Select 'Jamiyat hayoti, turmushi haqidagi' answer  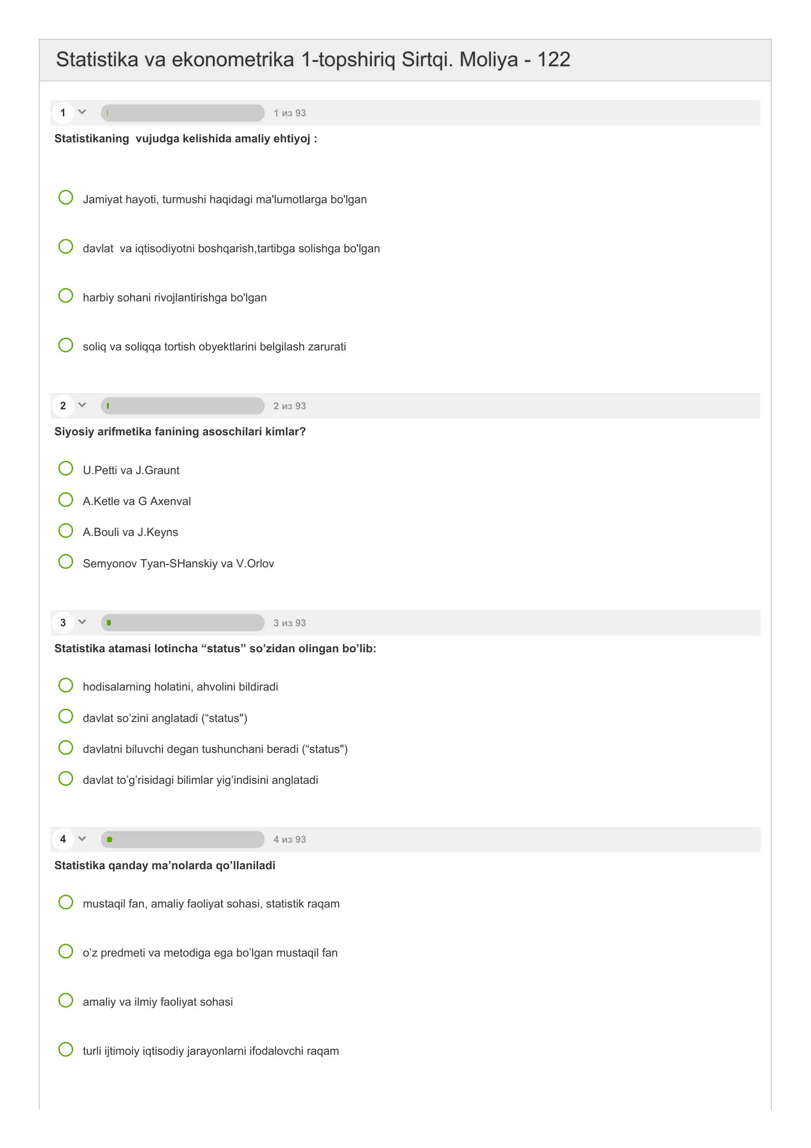coord(65,197)
